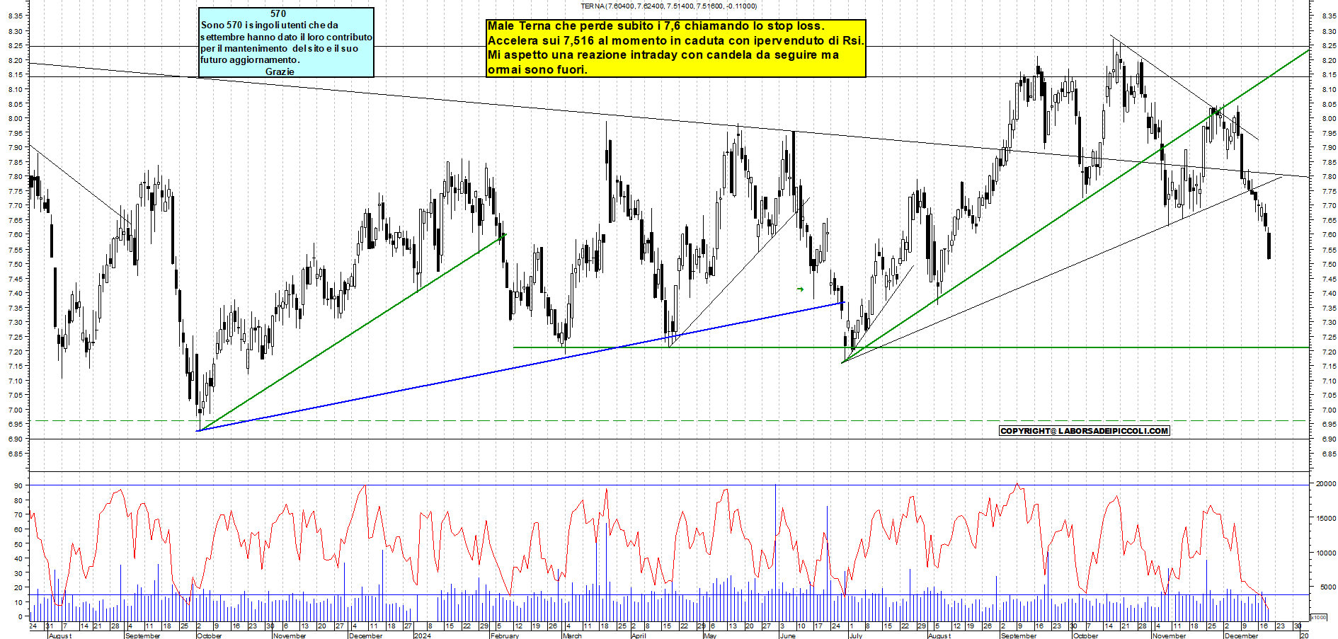Click the 7.20 price label on the right axis
This screenshot has width=1338, height=639.
click(1328, 352)
